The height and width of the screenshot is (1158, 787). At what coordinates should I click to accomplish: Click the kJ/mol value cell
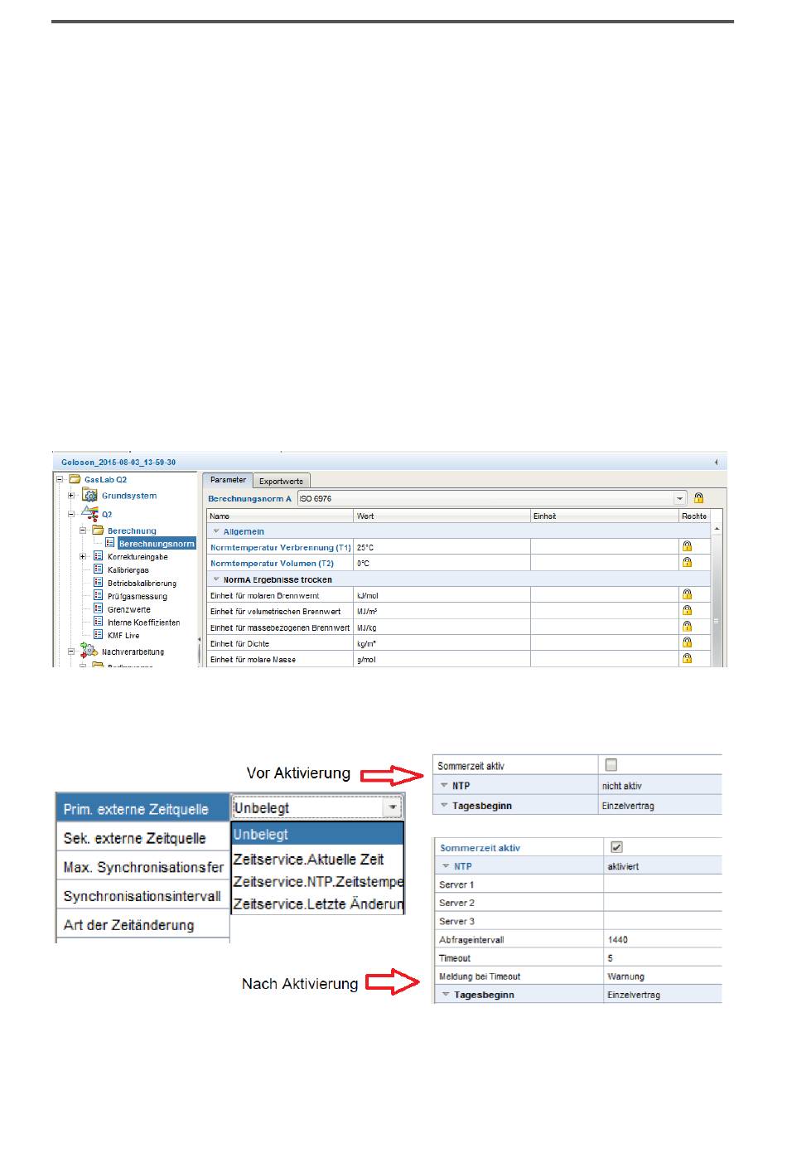click(x=442, y=595)
